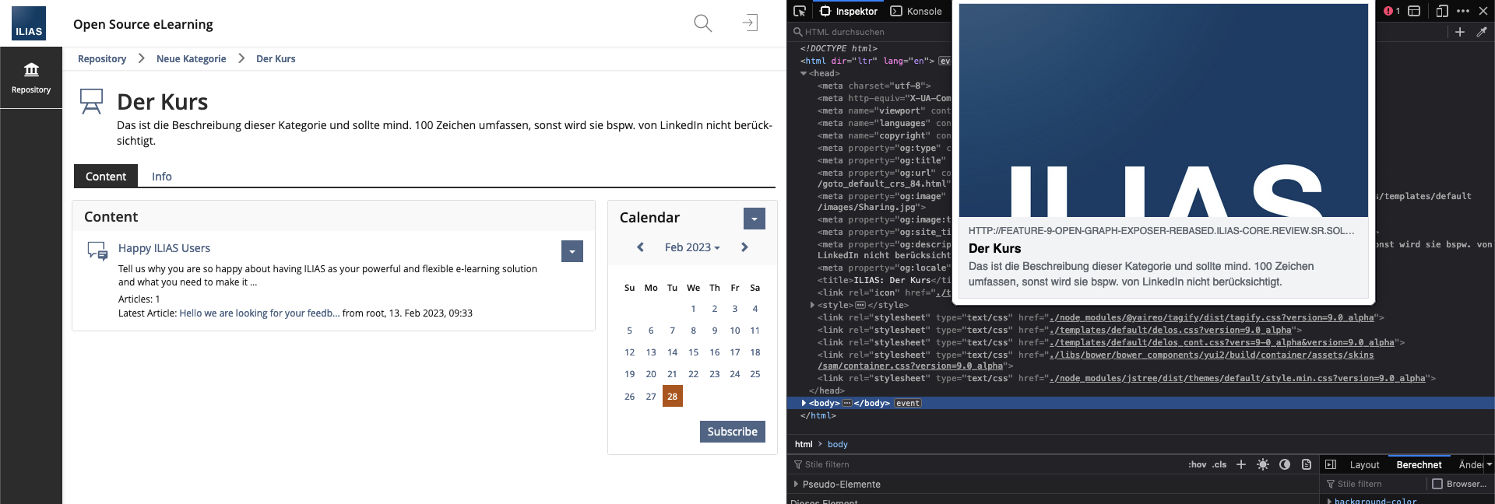Expand the body element node

pyautogui.click(x=804, y=403)
